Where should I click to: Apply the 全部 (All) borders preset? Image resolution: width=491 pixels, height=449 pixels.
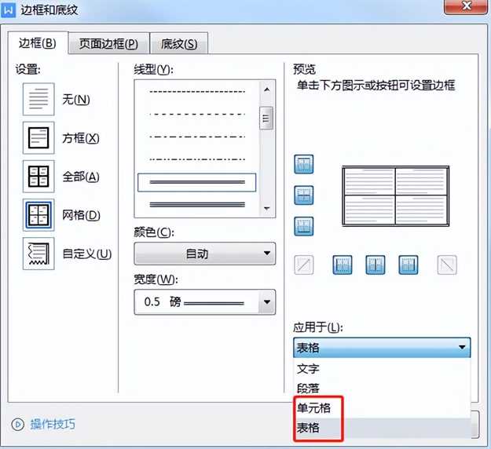(x=38, y=177)
